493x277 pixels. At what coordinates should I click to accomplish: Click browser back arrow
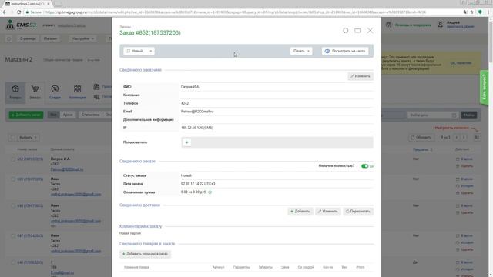(x=5, y=12)
